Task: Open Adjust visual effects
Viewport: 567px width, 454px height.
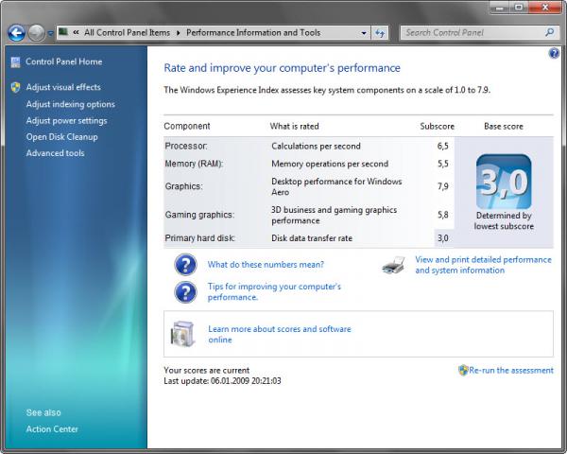Action: (x=63, y=87)
